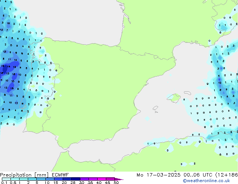Click the "17-03-2025" forecast date
Image resolution: width=238 pixels, height=184 pixels.
click(x=163, y=175)
